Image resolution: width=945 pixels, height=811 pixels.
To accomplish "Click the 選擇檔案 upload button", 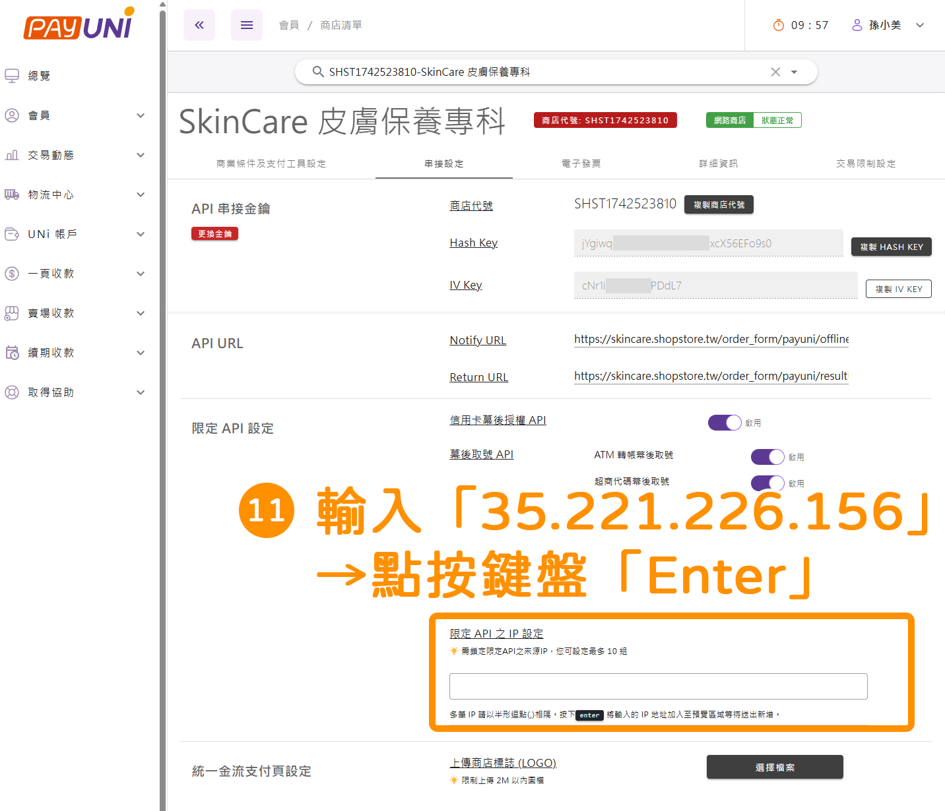I will 775,767.
